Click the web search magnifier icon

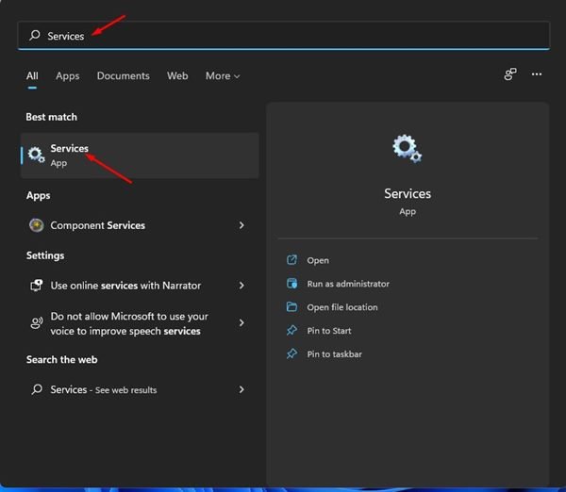(37, 389)
